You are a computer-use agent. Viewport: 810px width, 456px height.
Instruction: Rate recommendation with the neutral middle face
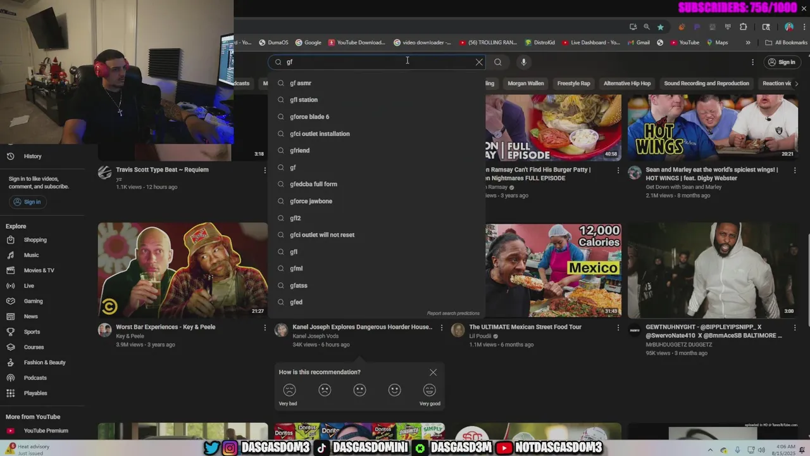(359, 391)
